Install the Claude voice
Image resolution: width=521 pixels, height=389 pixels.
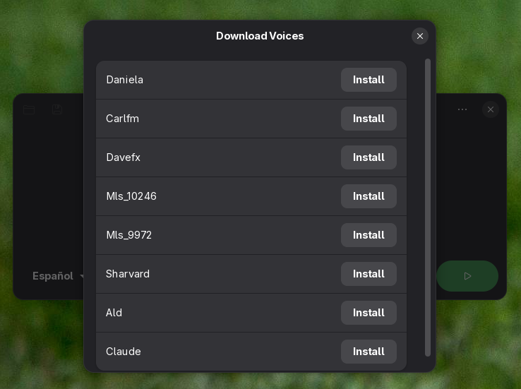[369, 352]
